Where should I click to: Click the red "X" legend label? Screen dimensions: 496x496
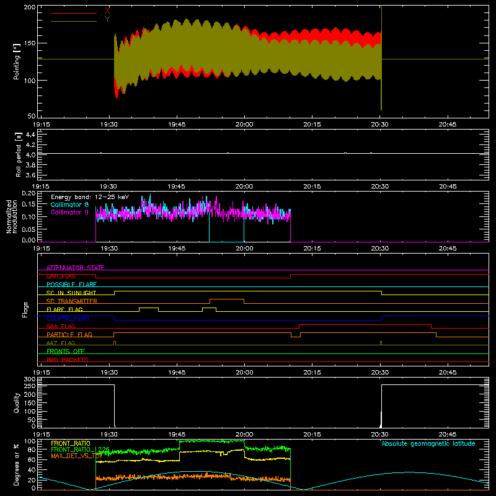coord(107,11)
